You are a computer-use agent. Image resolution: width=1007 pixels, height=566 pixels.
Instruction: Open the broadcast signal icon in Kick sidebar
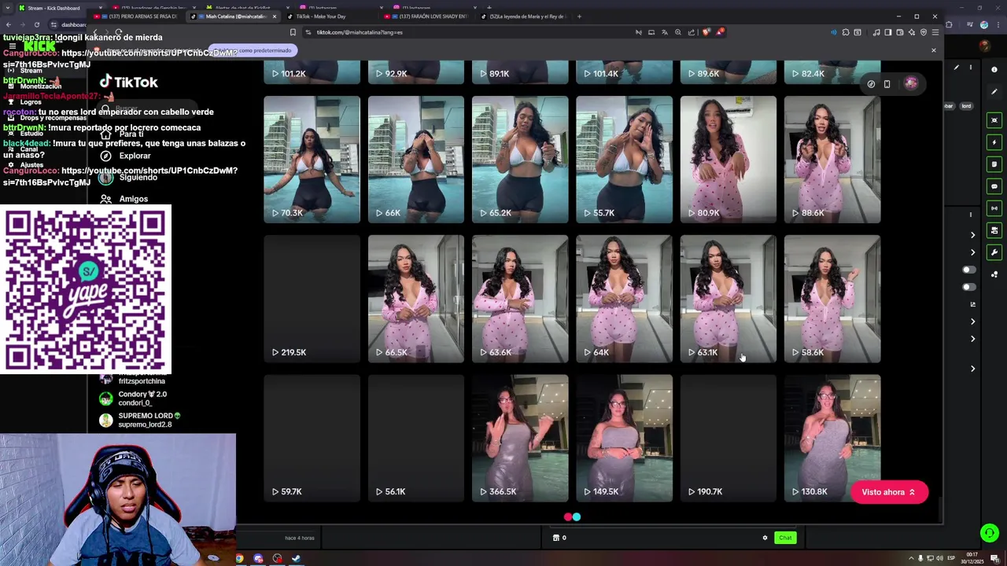tap(994, 208)
